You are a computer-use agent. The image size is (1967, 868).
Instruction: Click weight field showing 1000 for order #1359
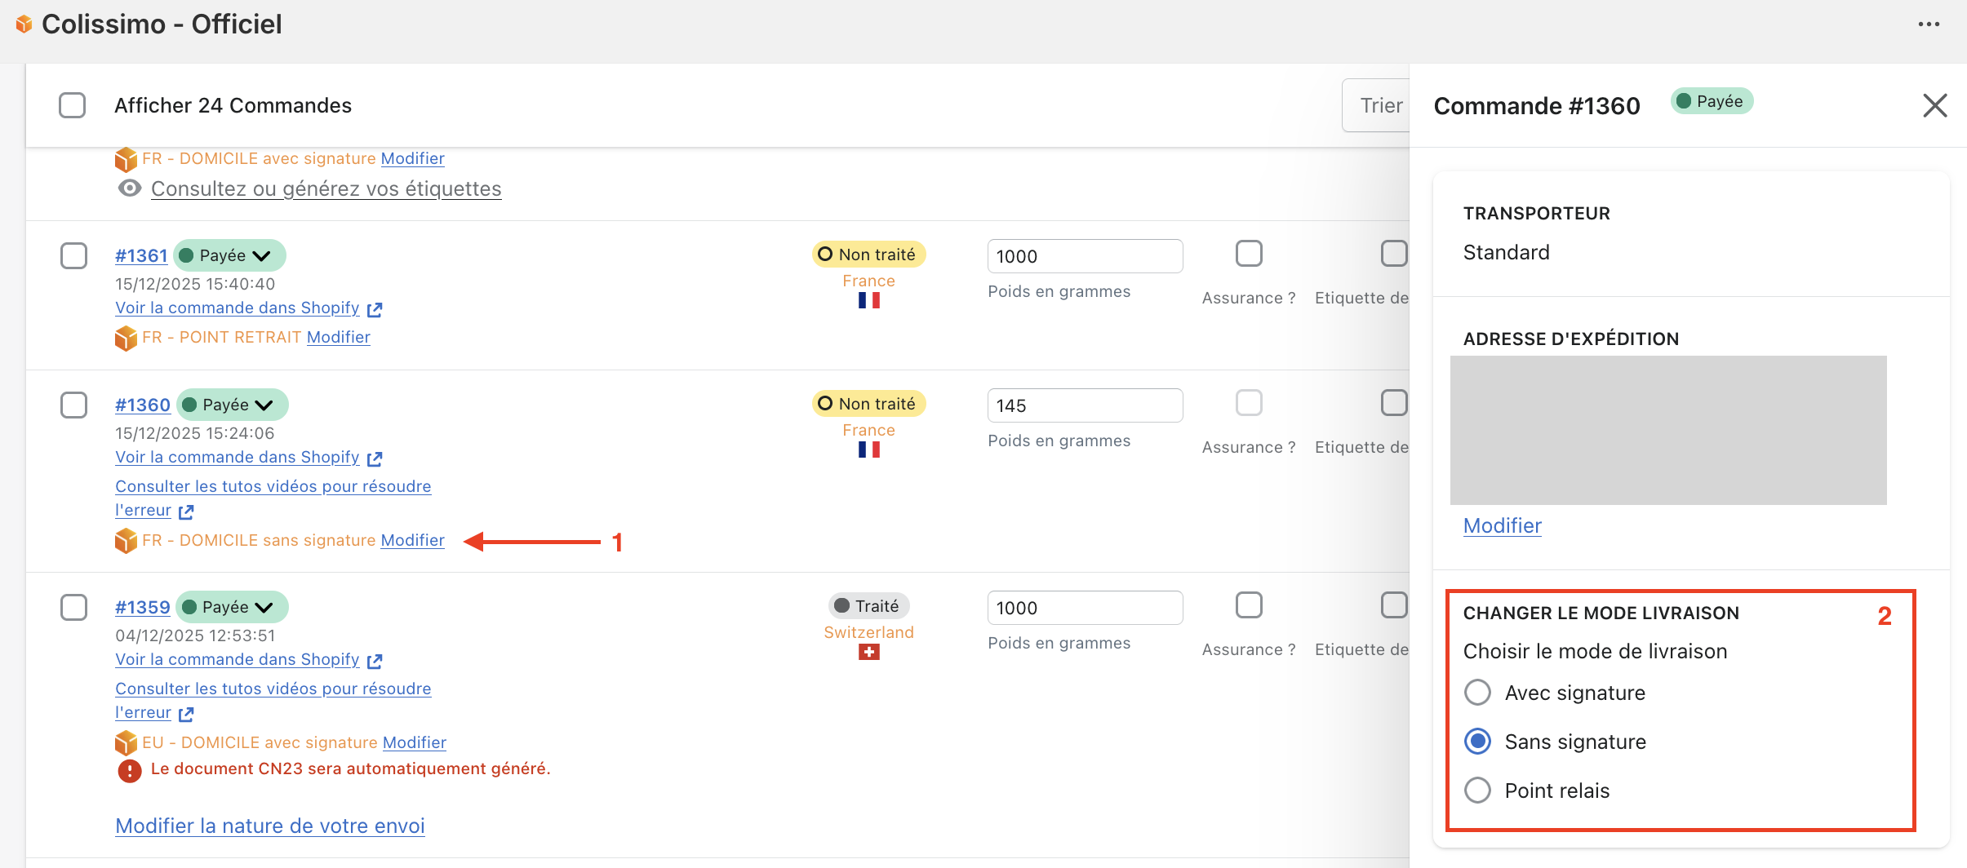(1085, 608)
